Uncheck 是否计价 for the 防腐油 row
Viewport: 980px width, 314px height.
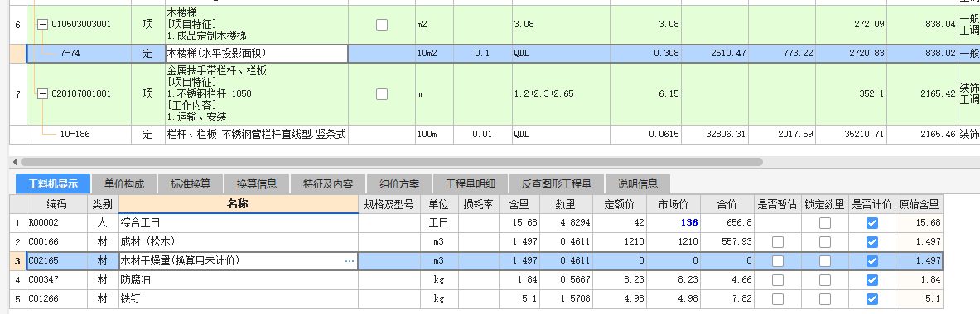pyautogui.click(x=872, y=280)
